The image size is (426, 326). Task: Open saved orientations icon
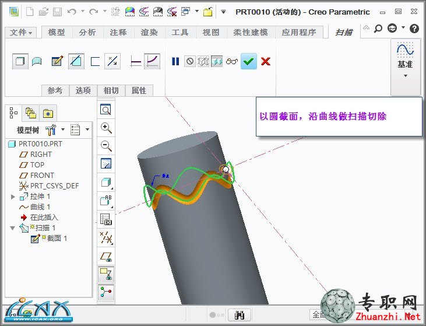[106, 201]
